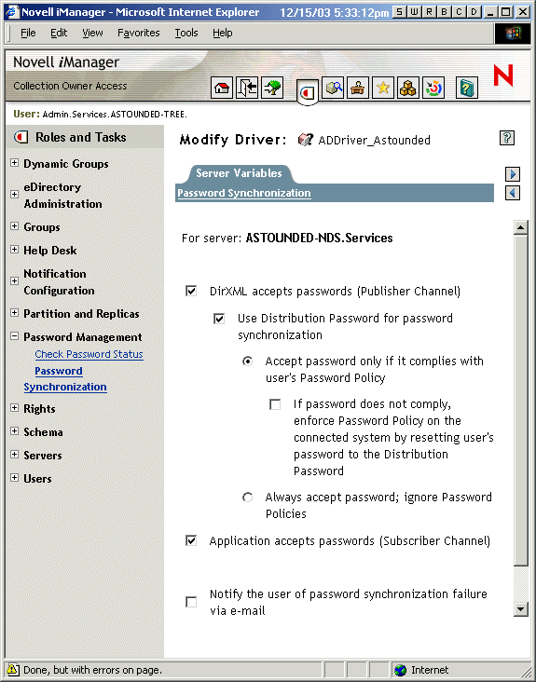The image size is (536, 682).
Task: Click the red Novell N logo
Action: click(x=503, y=75)
